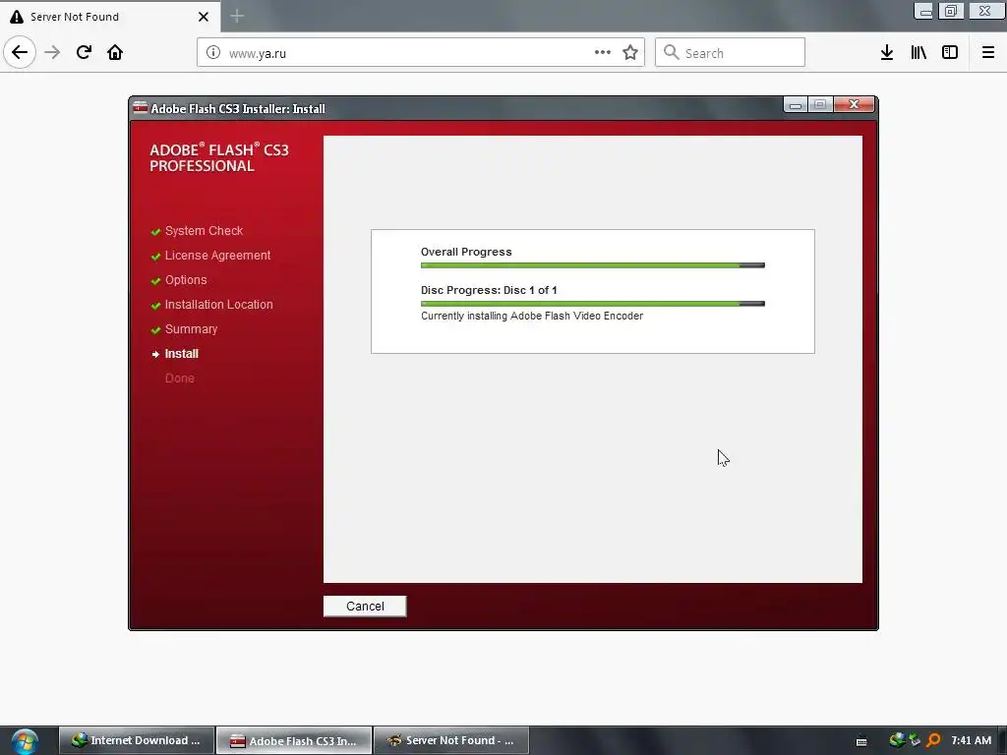Minimize the Adobe Flash CS3 Installer window

coord(795,104)
